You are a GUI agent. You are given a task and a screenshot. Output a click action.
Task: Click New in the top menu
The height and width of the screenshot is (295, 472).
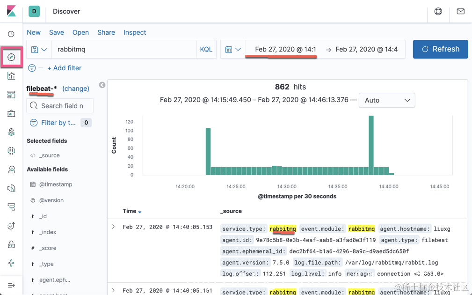point(34,32)
